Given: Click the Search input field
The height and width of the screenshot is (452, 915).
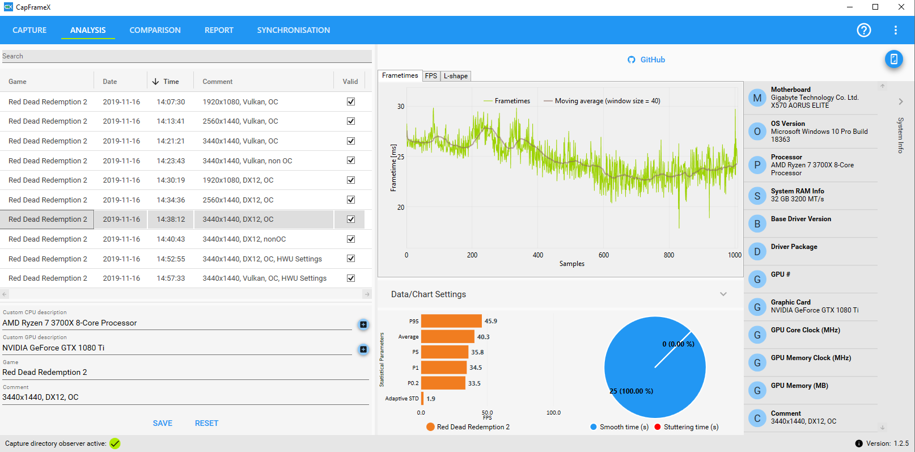Looking at the screenshot, I should 186,56.
